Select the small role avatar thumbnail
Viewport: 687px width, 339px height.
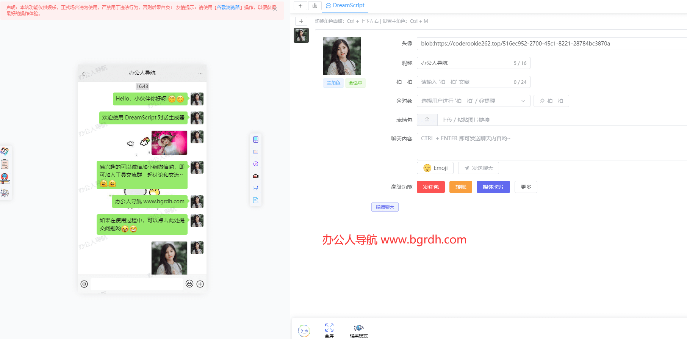click(x=301, y=35)
